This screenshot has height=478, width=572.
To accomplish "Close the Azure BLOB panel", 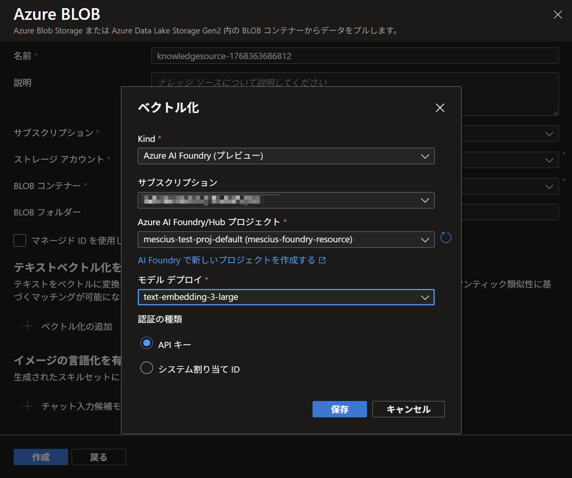I will point(557,15).
